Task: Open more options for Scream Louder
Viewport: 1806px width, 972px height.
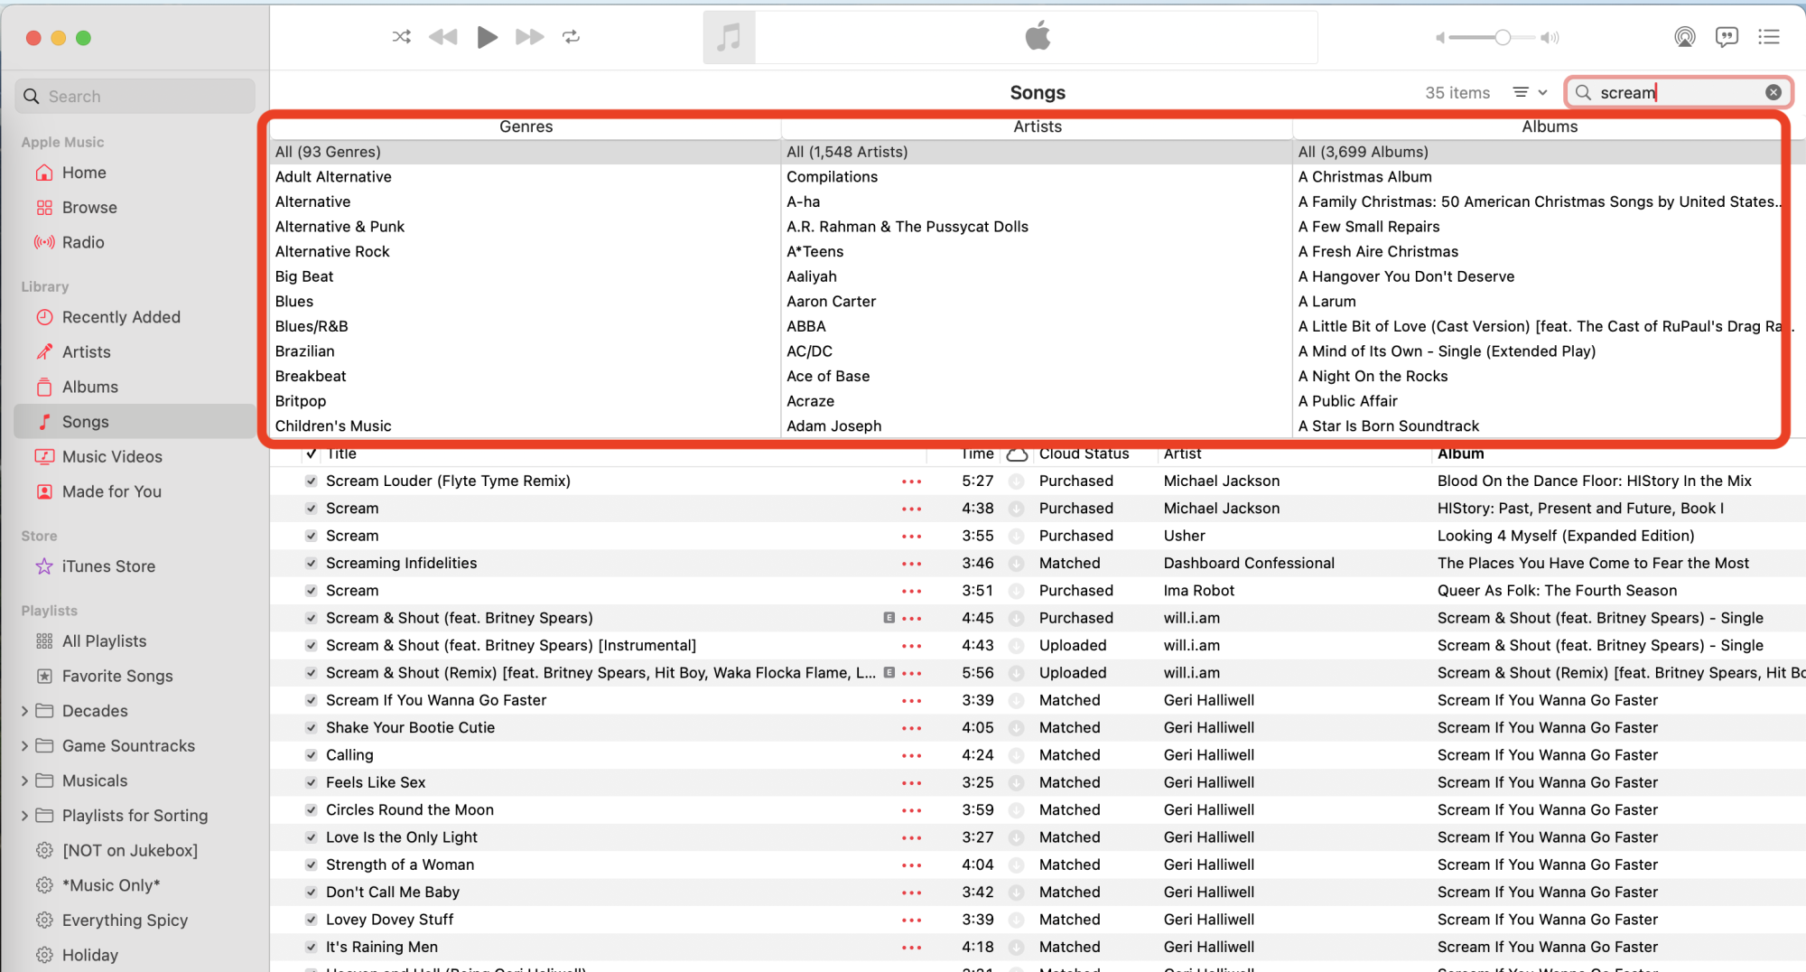Action: point(912,481)
